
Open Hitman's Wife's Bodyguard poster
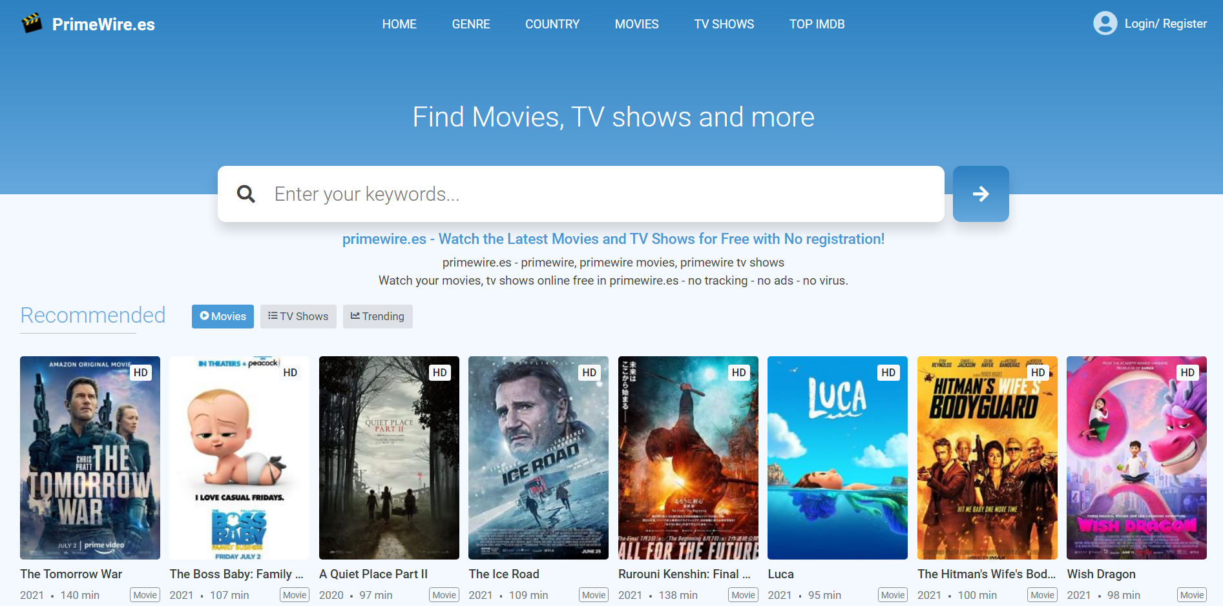point(987,458)
